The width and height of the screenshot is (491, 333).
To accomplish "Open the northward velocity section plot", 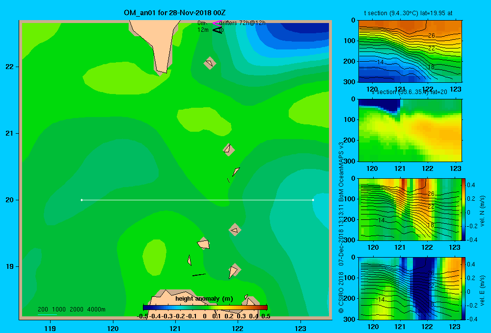I will click(x=410, y=209).
